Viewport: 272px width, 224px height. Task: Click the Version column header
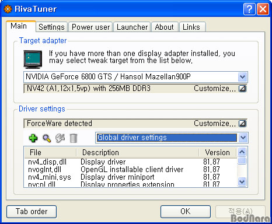[x=218, y=152]
